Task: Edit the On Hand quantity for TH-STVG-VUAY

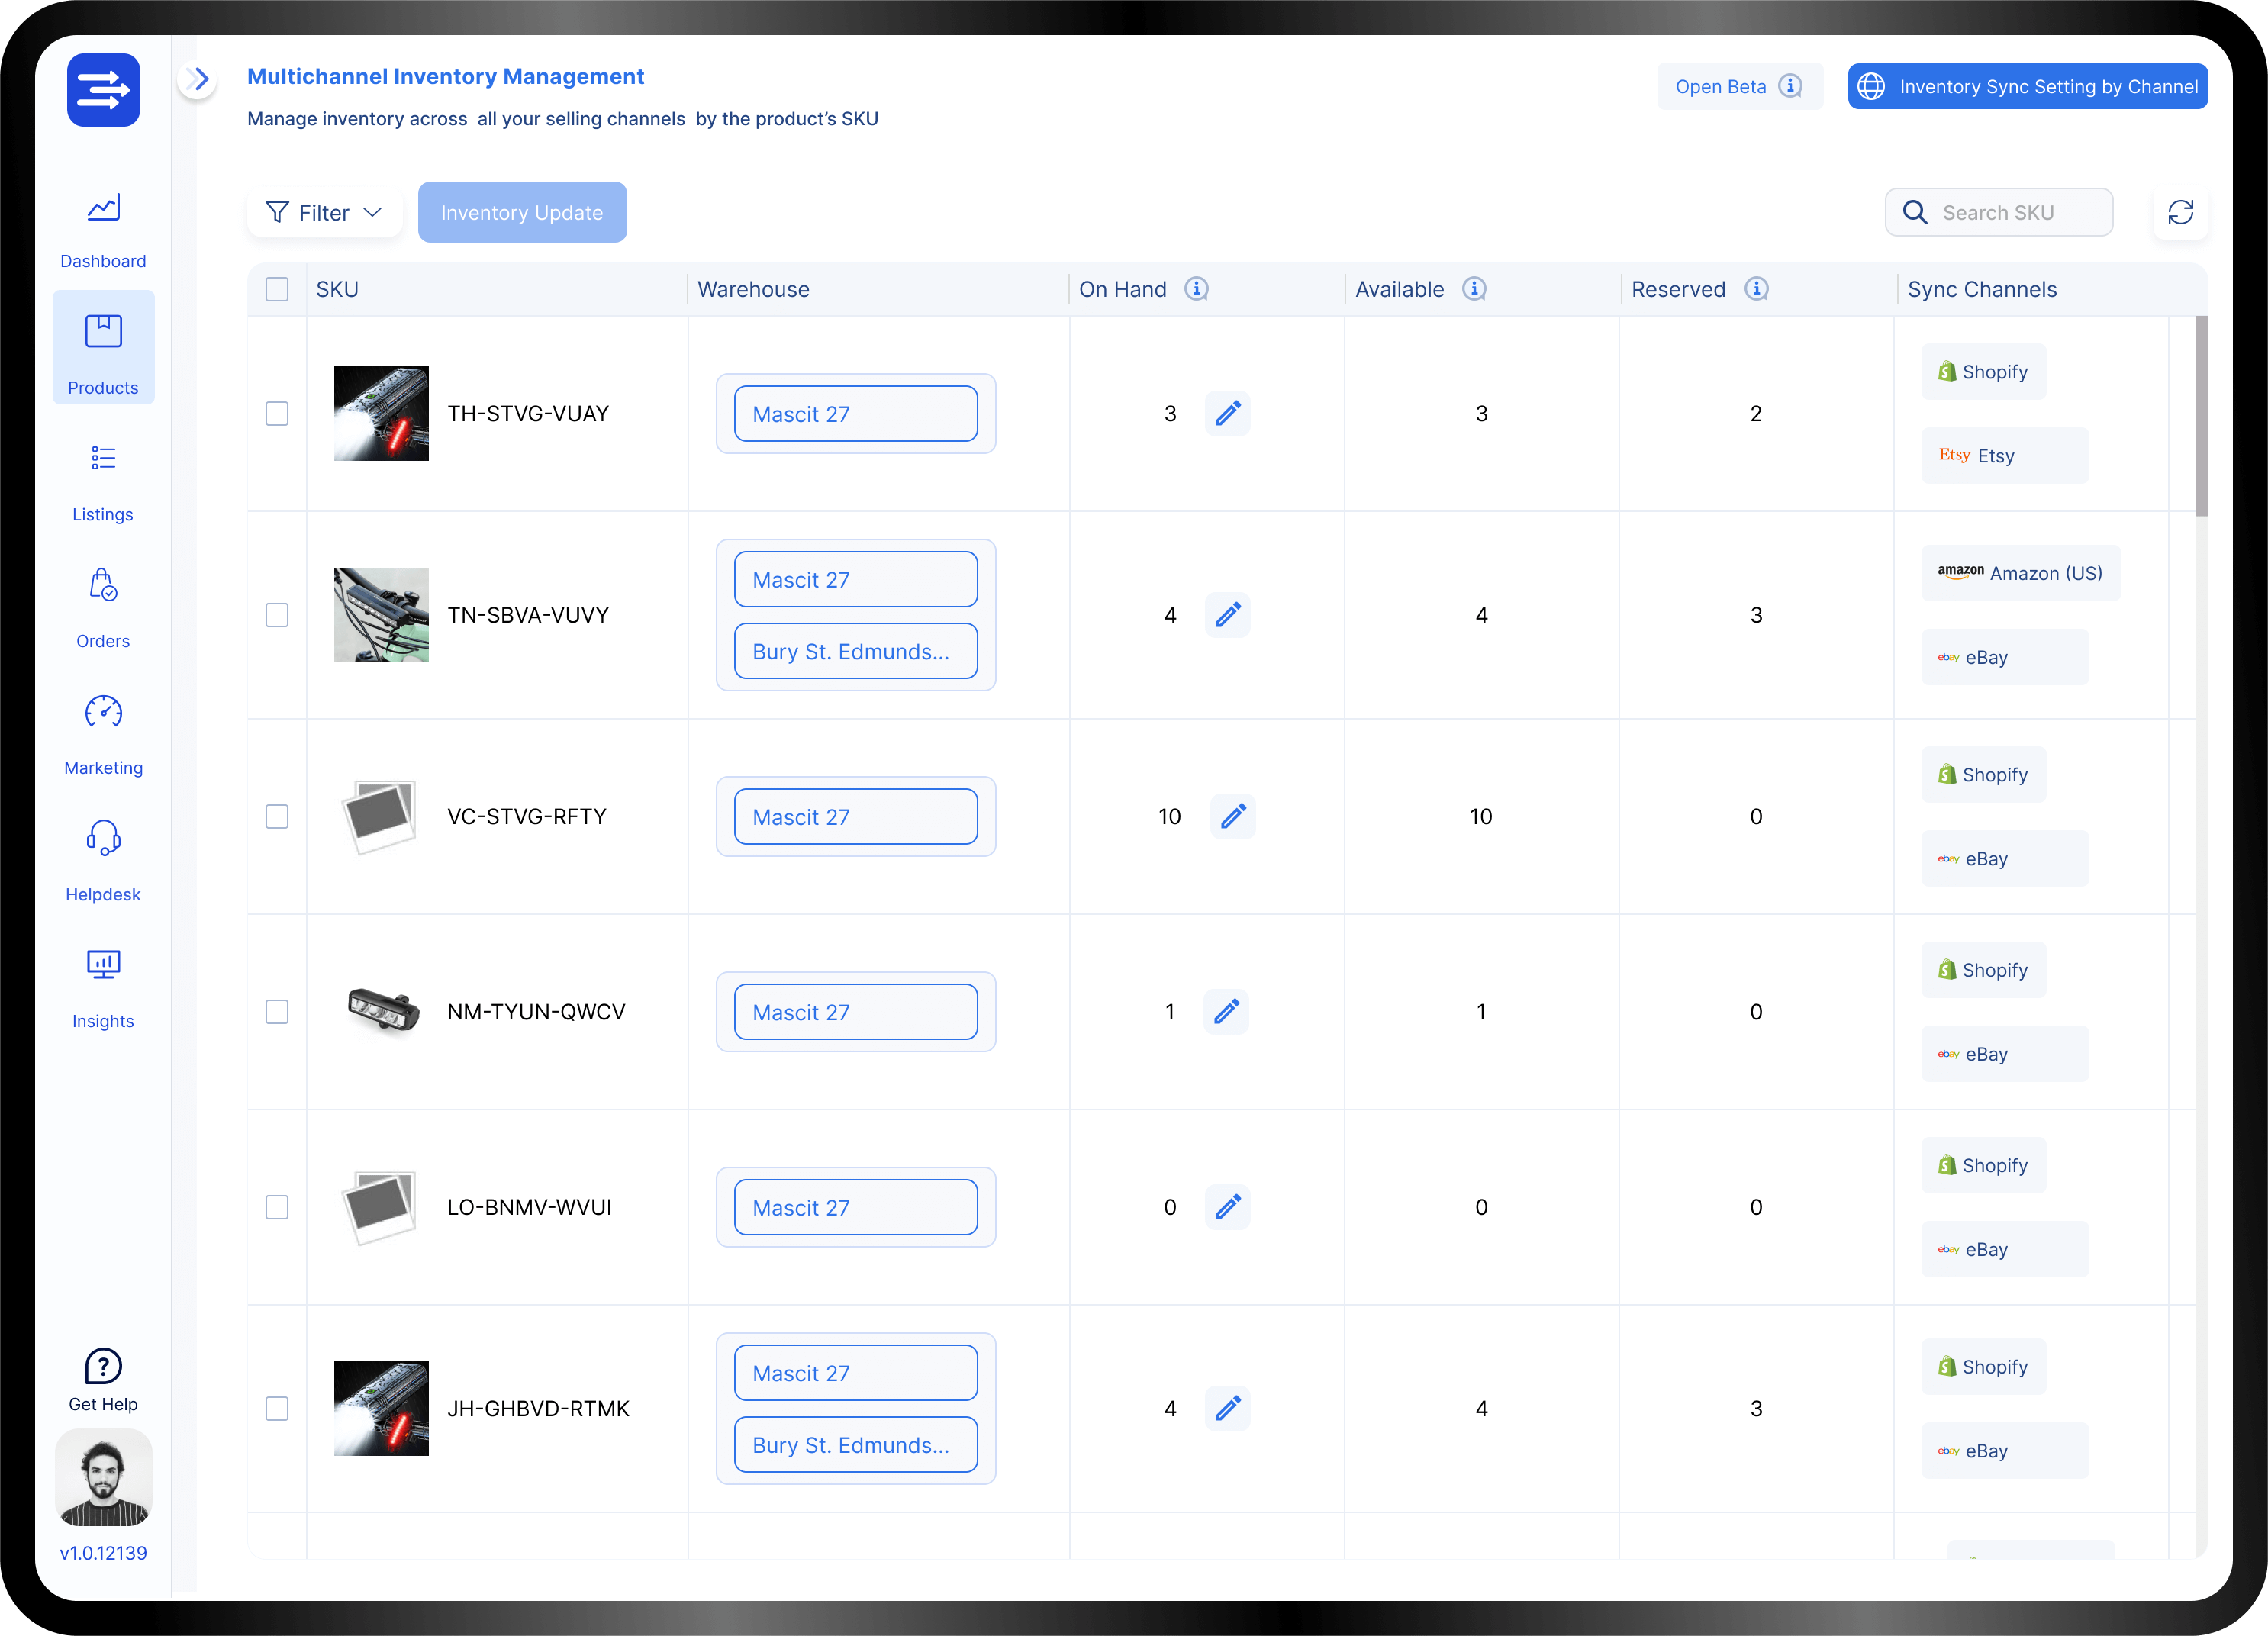Action: tap(1228, 413)
